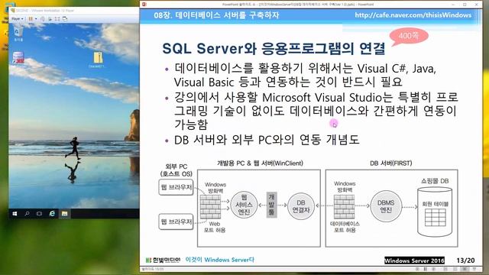
Task: Go to next slide via status bar arrow
Action: click(433, 269)
